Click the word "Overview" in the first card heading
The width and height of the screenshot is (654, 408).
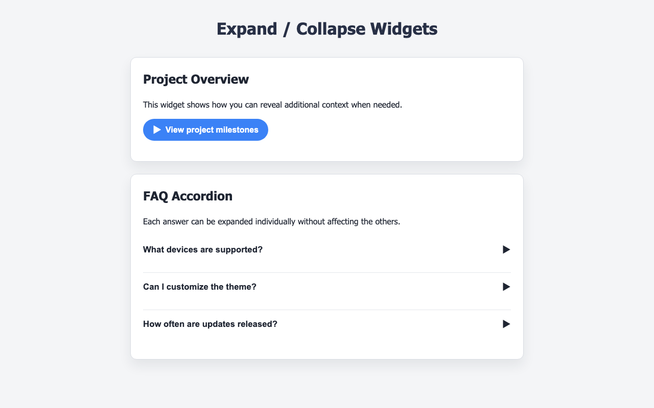pos(222,80)
